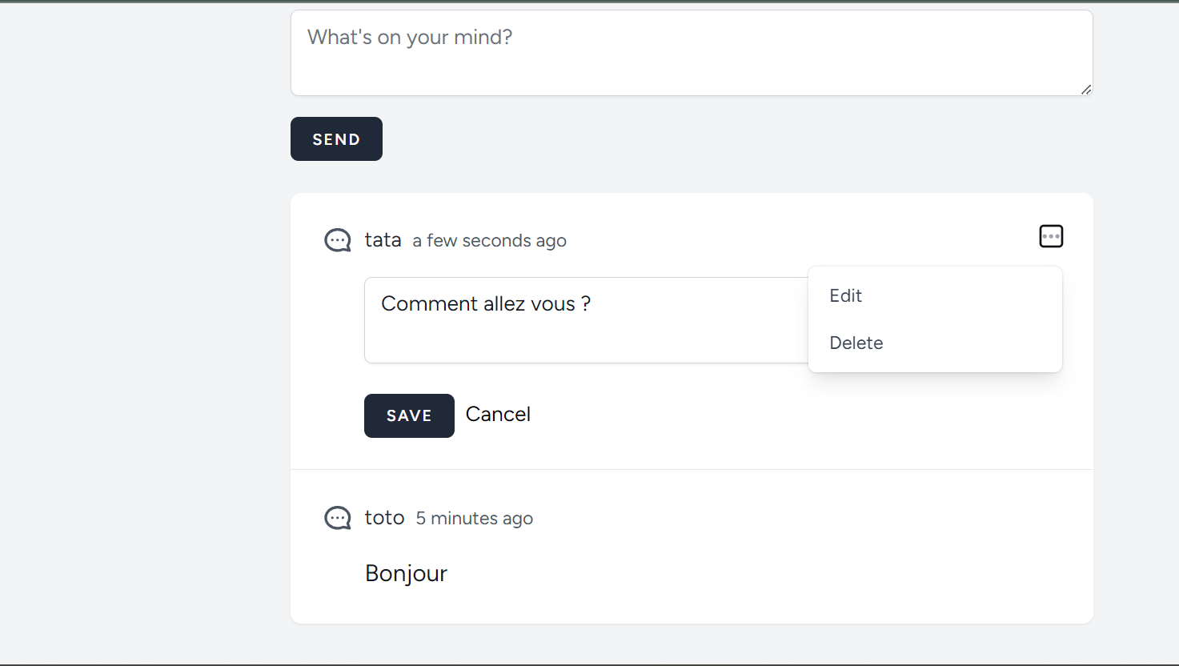The image size is (1179, 666).
Task: Click the username tata
Action: pos(383,240)
